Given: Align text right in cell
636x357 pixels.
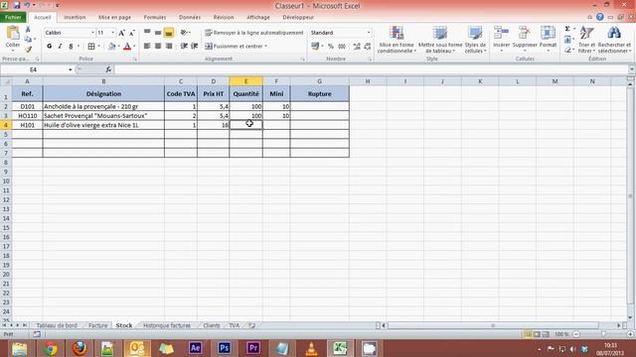Looking at the screenshot, I should [169, 47].
